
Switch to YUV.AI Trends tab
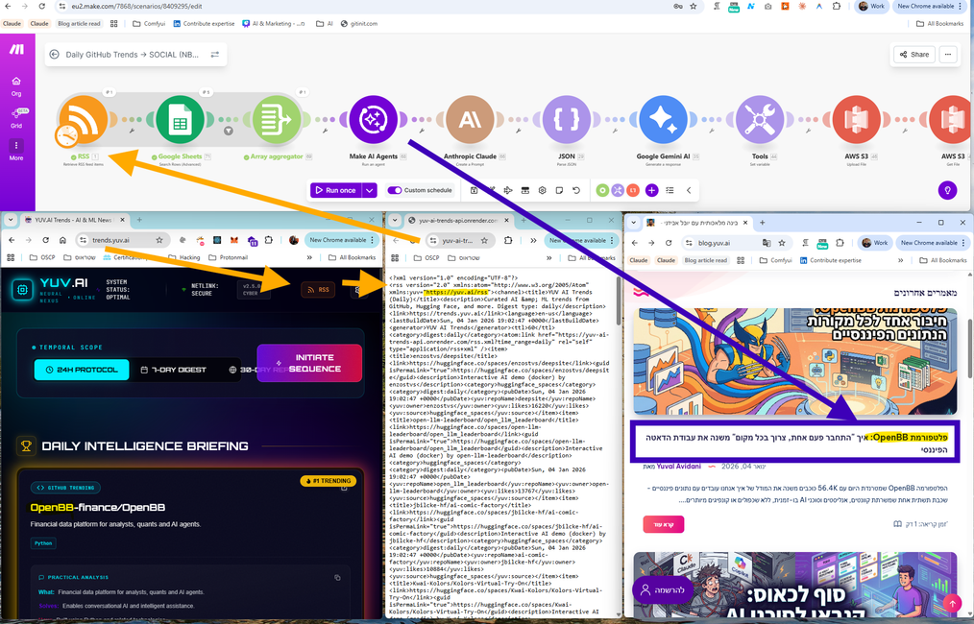(x=73, y=220)
